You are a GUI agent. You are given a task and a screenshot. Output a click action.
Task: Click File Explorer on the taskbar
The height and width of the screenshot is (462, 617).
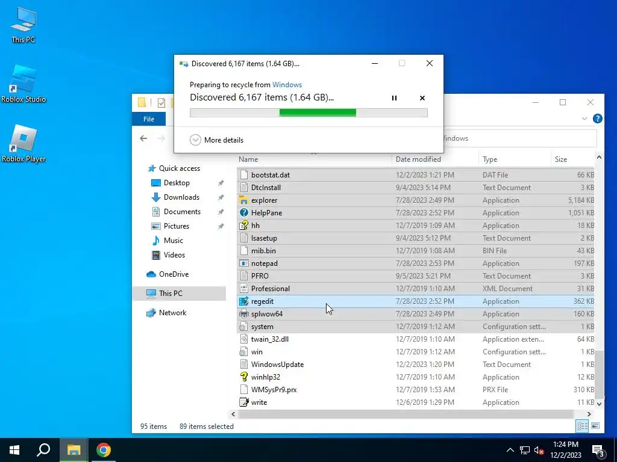[74, 450]
